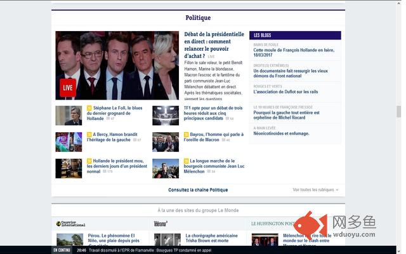
Task: Open blog post Pourquoi la gauche tout entière
Action: pos(286,115)
